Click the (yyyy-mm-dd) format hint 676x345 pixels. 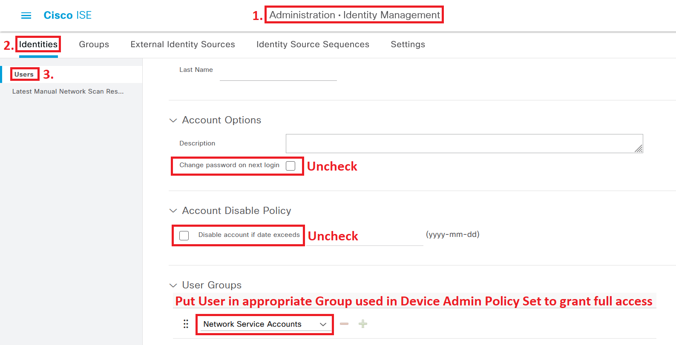[x=453, y=234]
